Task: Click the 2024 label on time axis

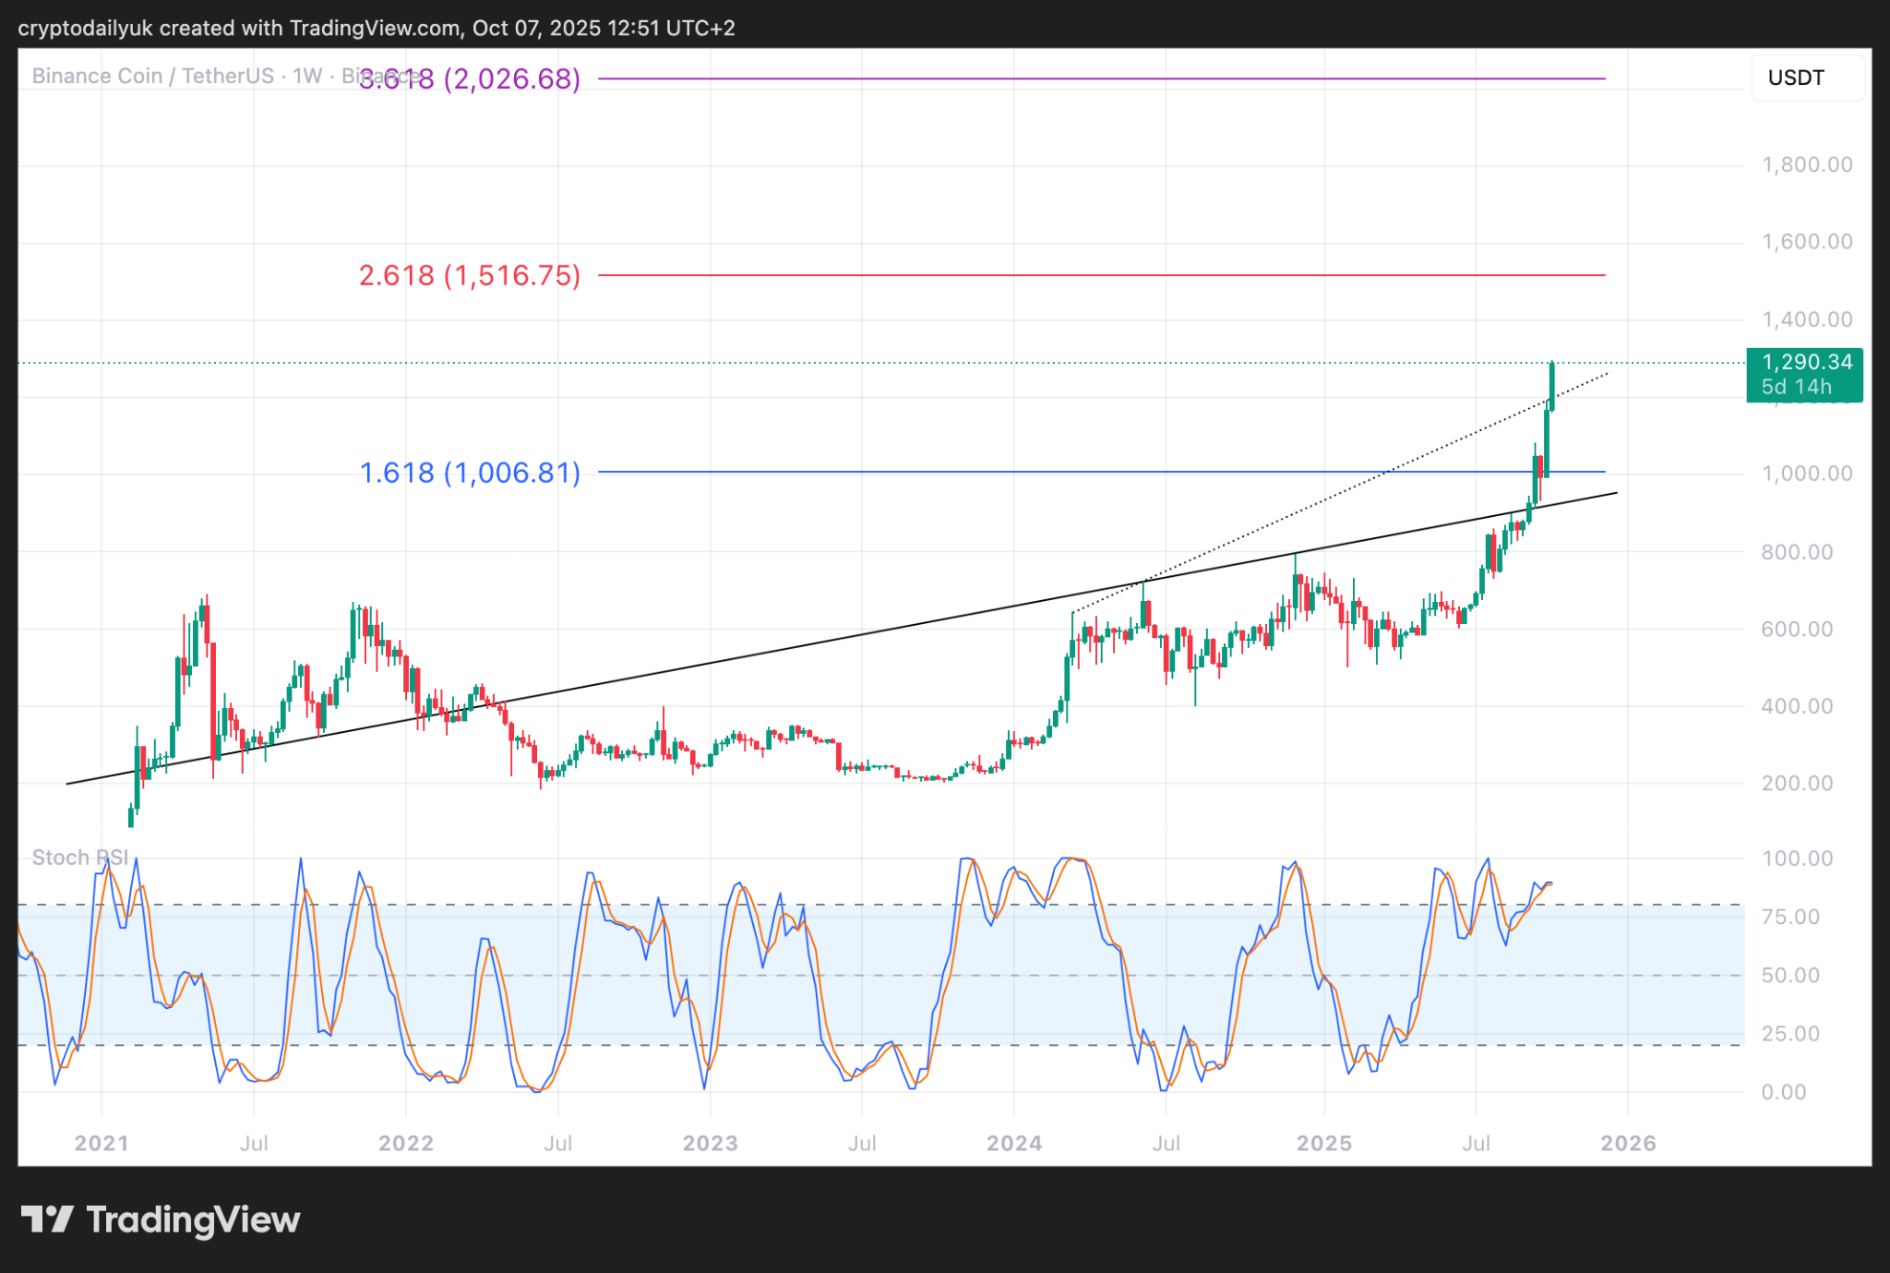Action: (1013, 1144)
